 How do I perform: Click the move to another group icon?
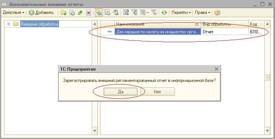[115, 12]
